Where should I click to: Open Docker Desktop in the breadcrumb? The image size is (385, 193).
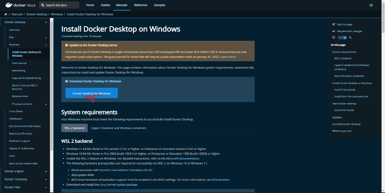pyautogui.click(x=37, y=14)
